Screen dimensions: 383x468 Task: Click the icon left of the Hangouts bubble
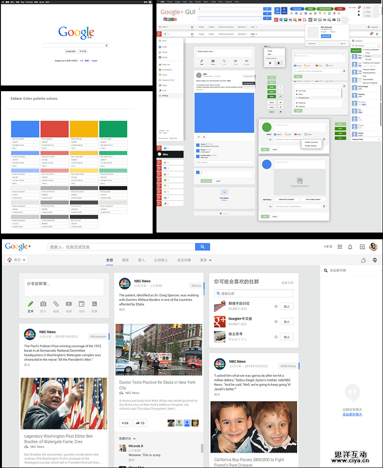point(363,260)
